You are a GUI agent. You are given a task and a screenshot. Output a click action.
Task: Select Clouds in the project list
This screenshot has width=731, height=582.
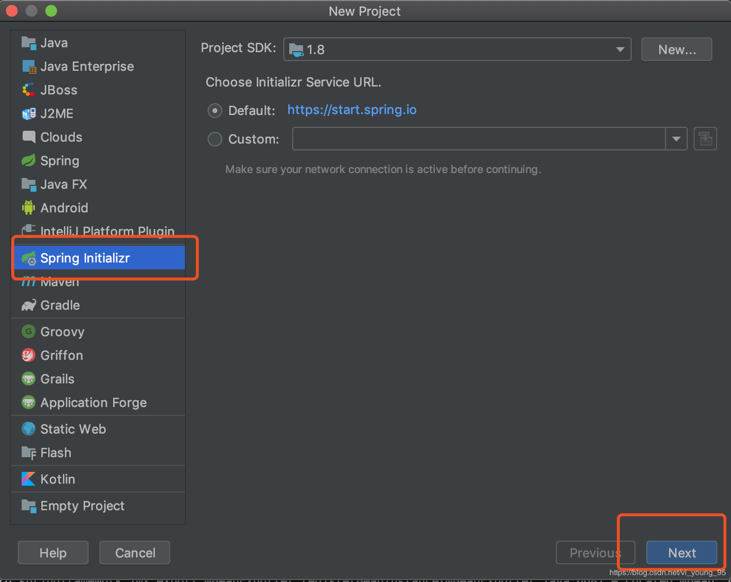(x=98, y=137)
